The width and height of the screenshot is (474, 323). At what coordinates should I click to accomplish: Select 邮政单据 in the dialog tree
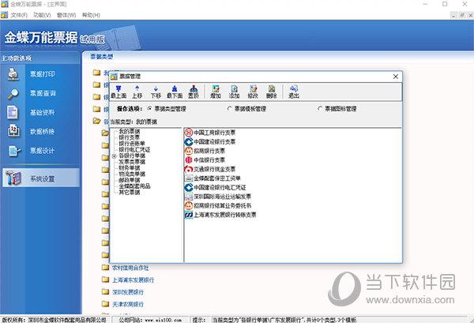tap(130, 180)
